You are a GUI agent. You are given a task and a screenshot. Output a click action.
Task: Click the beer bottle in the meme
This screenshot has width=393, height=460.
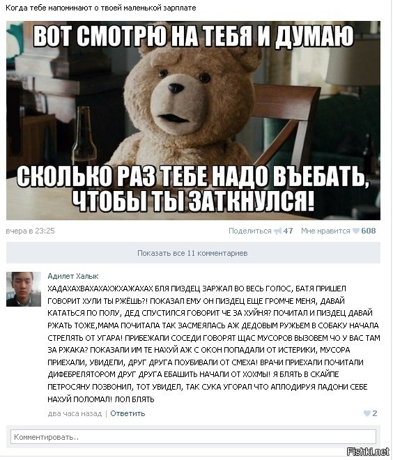click(84, 137)
